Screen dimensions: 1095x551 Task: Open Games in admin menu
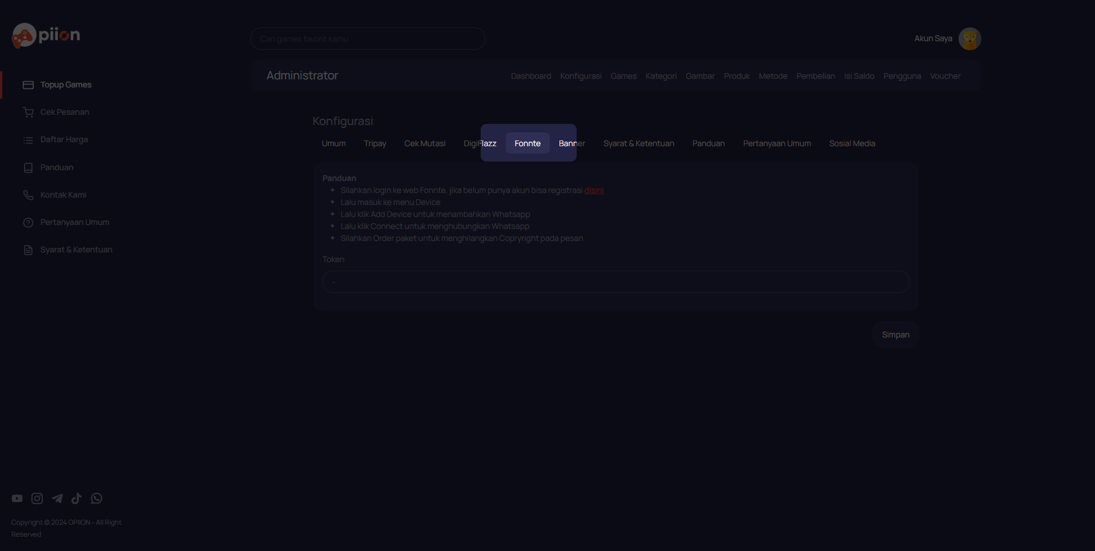[x=623, y=76]
